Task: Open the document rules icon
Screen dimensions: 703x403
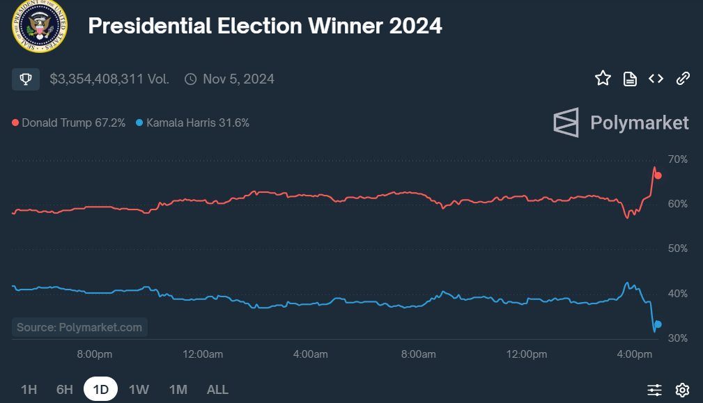Action: (630, 79)
